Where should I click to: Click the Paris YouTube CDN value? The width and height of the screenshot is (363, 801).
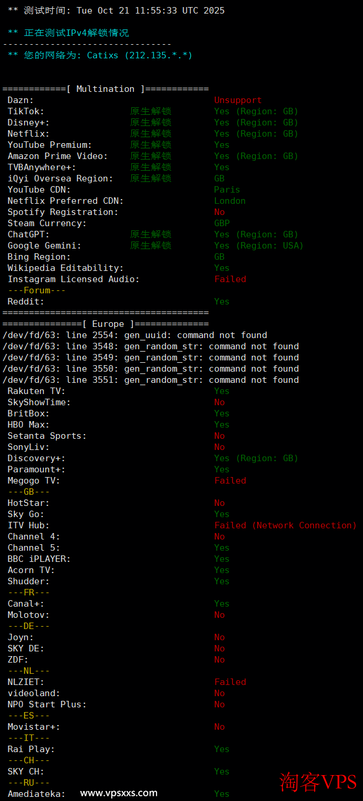[227, 190]
